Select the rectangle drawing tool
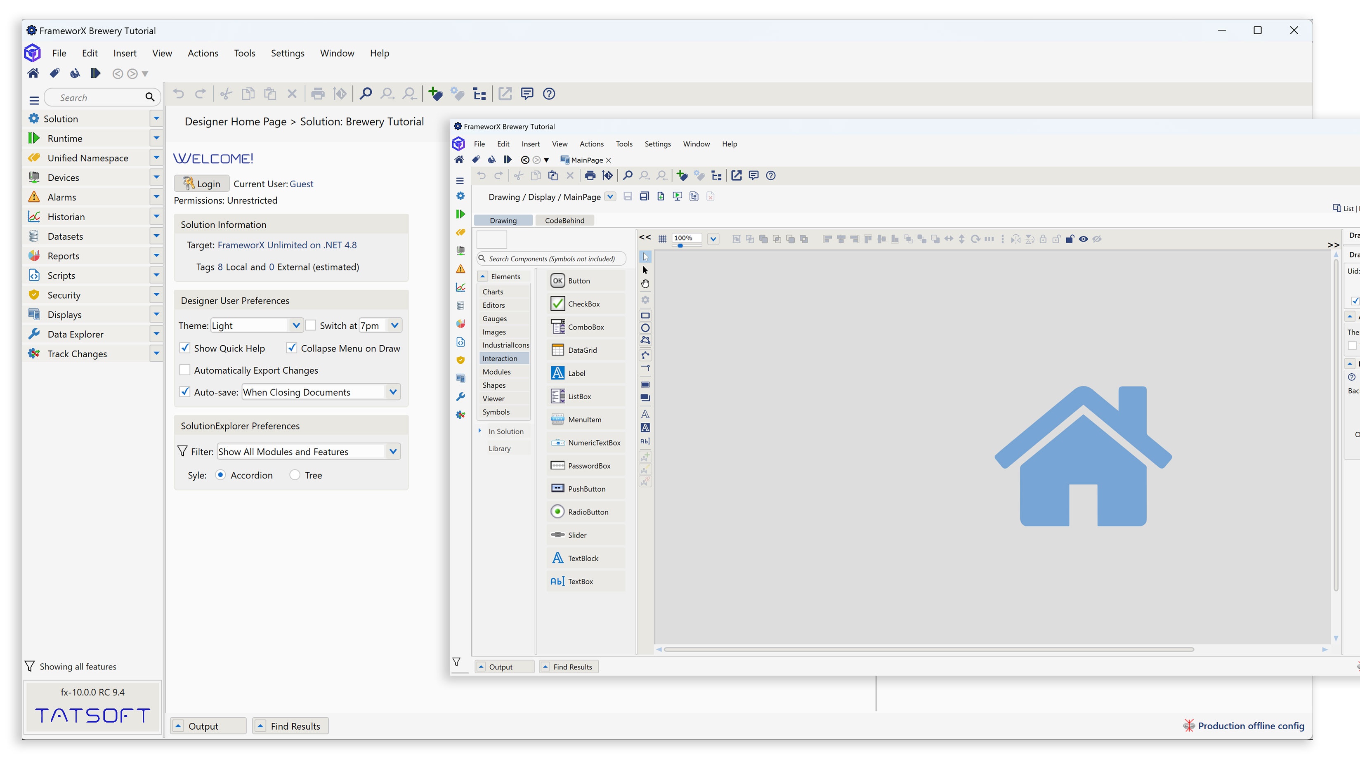 pos(645,316)
